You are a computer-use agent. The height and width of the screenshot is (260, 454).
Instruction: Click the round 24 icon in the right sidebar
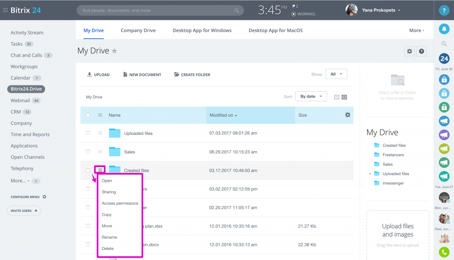[x=444, y=59]
